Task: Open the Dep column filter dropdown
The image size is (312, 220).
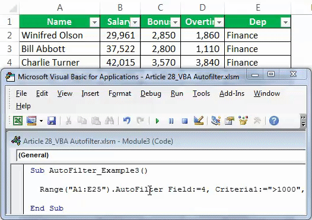Action: [285, 22]
